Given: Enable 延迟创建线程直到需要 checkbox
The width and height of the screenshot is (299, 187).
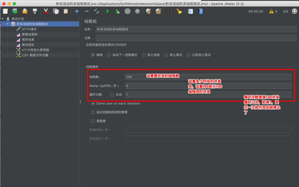Looking at the screenshot, I should 93,112.
